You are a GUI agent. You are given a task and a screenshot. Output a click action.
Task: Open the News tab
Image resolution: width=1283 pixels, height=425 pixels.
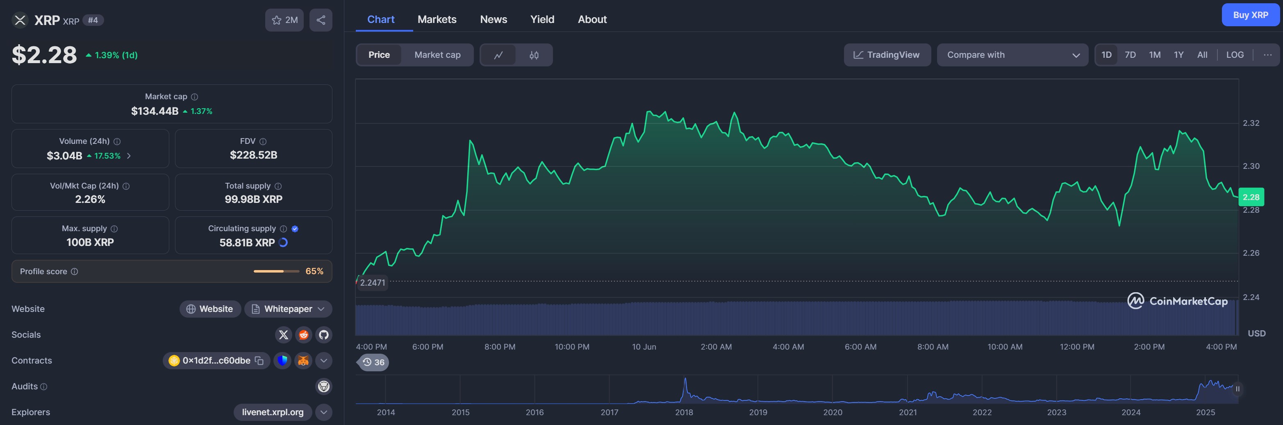coord(494,19)
